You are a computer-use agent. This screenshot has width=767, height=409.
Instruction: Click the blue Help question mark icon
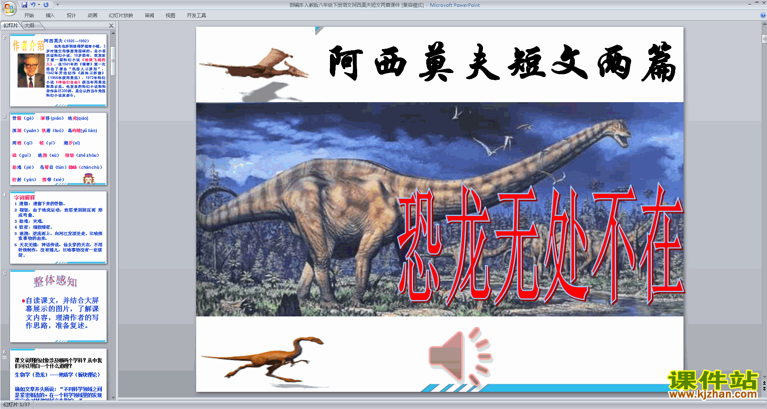(x=763, y=16)
